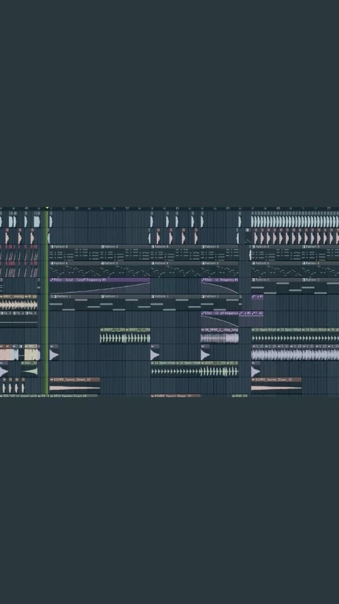Viewport: 339px width, 604px height.
Task: Select the long rising Filter Cutoff Frequency automation clip
Action: click(100, 286)
